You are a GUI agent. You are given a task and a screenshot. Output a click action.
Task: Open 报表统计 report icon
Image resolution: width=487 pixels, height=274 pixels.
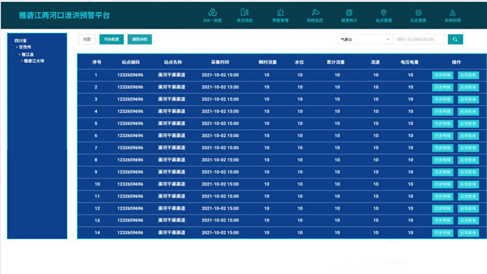349,12
